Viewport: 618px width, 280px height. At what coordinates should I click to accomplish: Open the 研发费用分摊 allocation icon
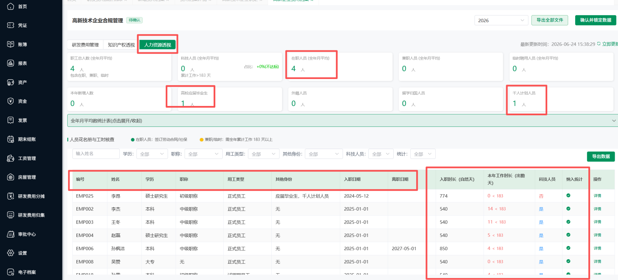[11, 196]
